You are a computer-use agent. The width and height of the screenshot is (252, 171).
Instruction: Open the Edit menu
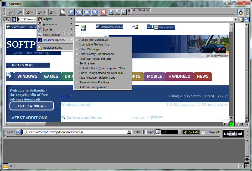pos(20,12)
